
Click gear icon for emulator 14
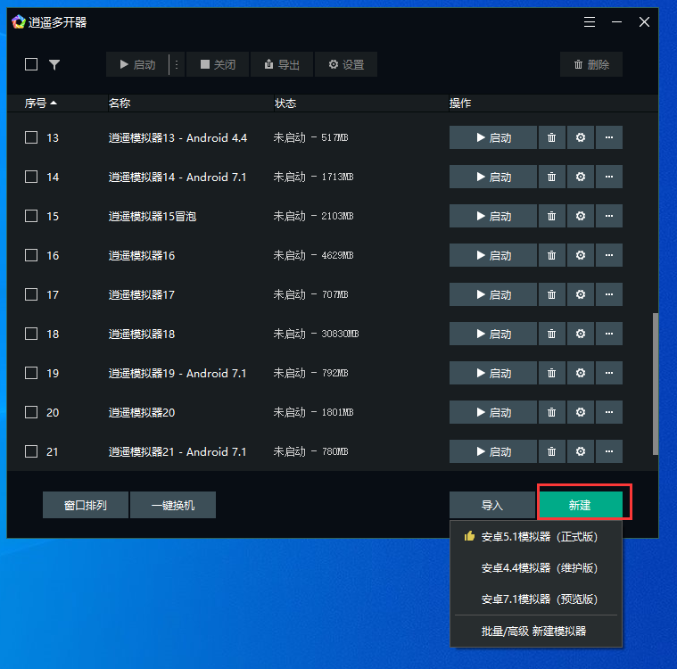click(x=581, y=177)
